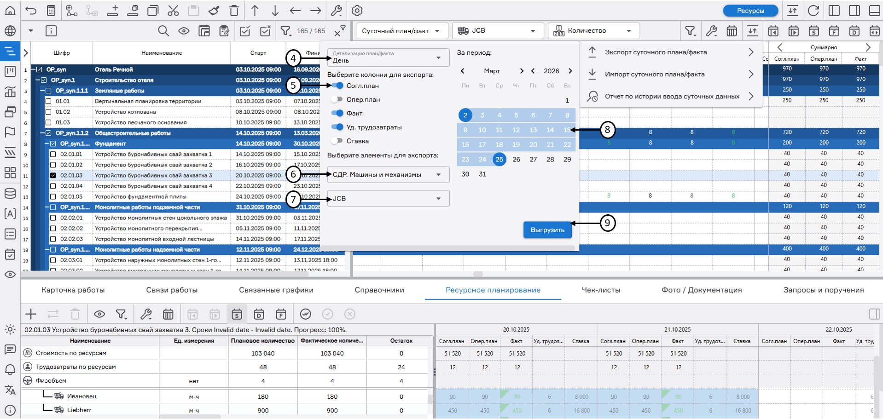Image resolution: width=883 pixels, height=419 pixels.
Task: Click the Выгрузить button
Action: (547, 230)
